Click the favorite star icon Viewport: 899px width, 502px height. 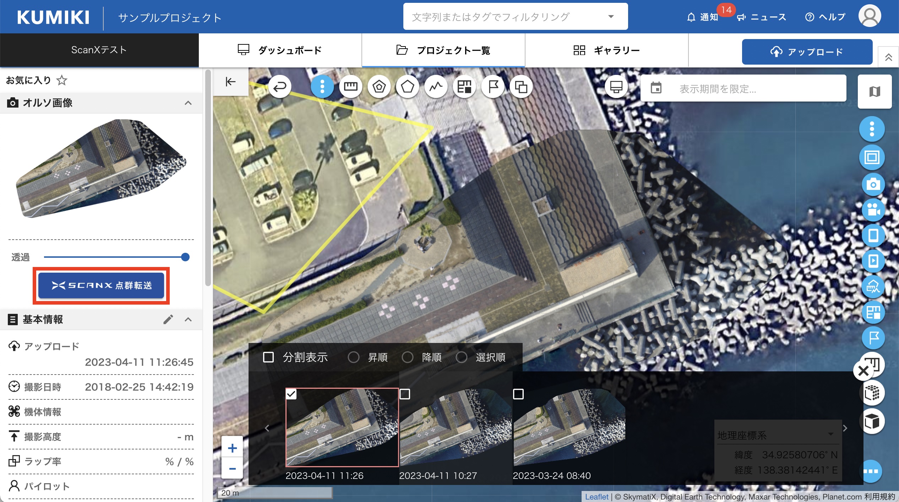tap(62, 80)
